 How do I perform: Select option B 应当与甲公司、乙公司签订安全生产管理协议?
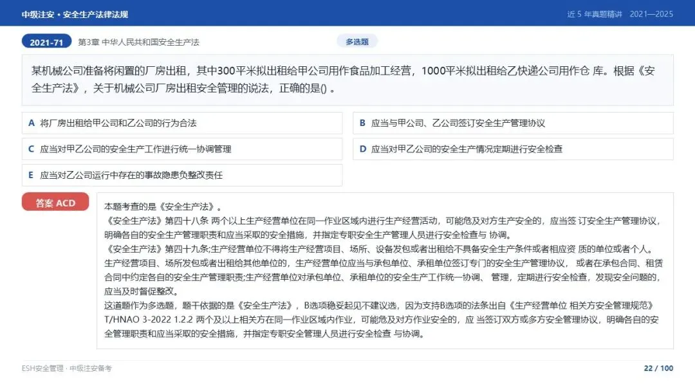point(514,123)
